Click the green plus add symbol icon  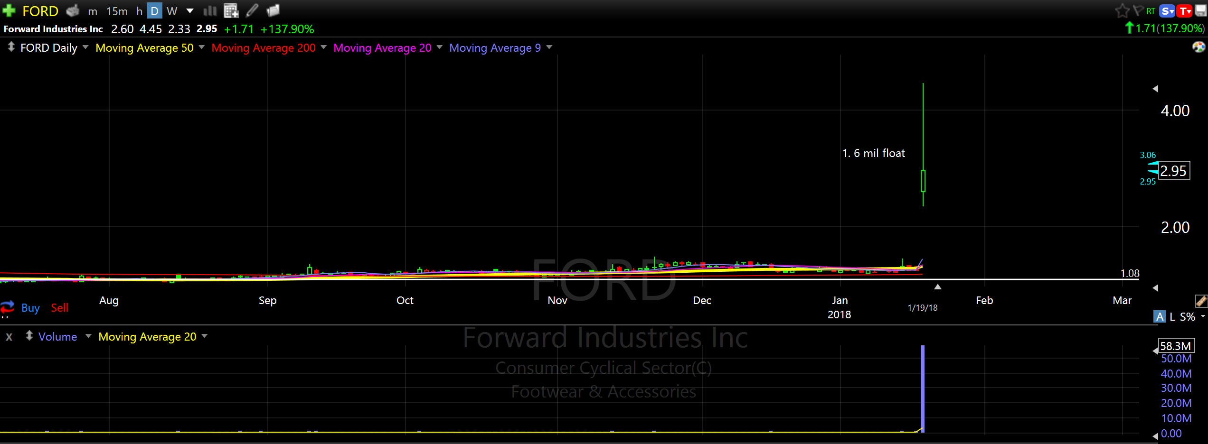click(x=9, y=10)
